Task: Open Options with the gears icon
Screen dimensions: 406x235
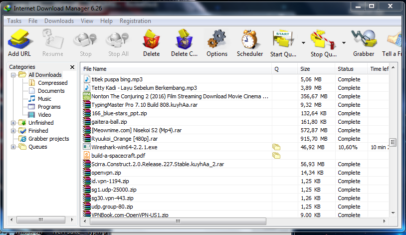Action: point(217,39)
